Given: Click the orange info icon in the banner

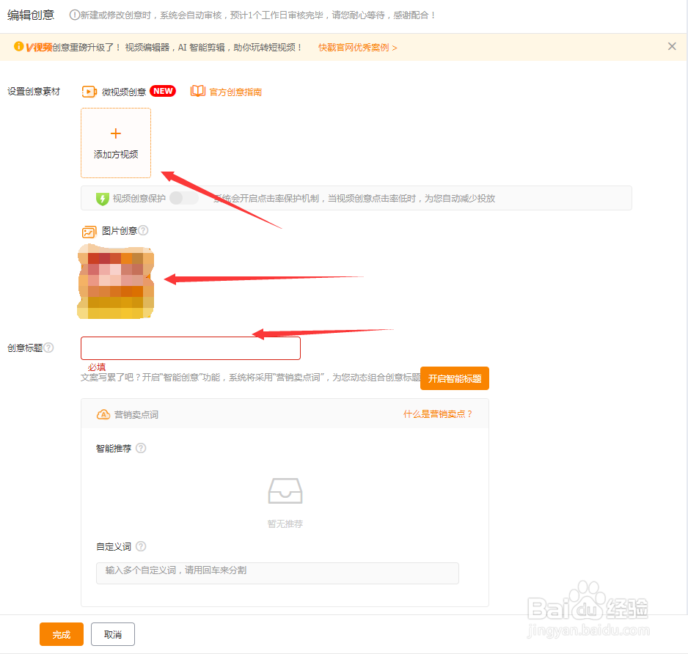Looking at the screenshot, I should 18,46.
